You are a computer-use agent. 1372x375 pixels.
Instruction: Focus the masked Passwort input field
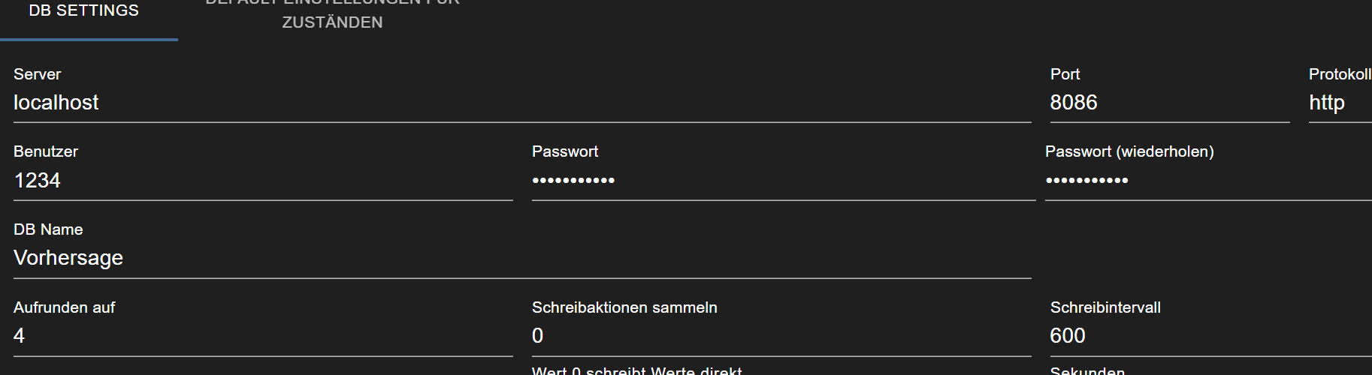click(x=783, y=181)
